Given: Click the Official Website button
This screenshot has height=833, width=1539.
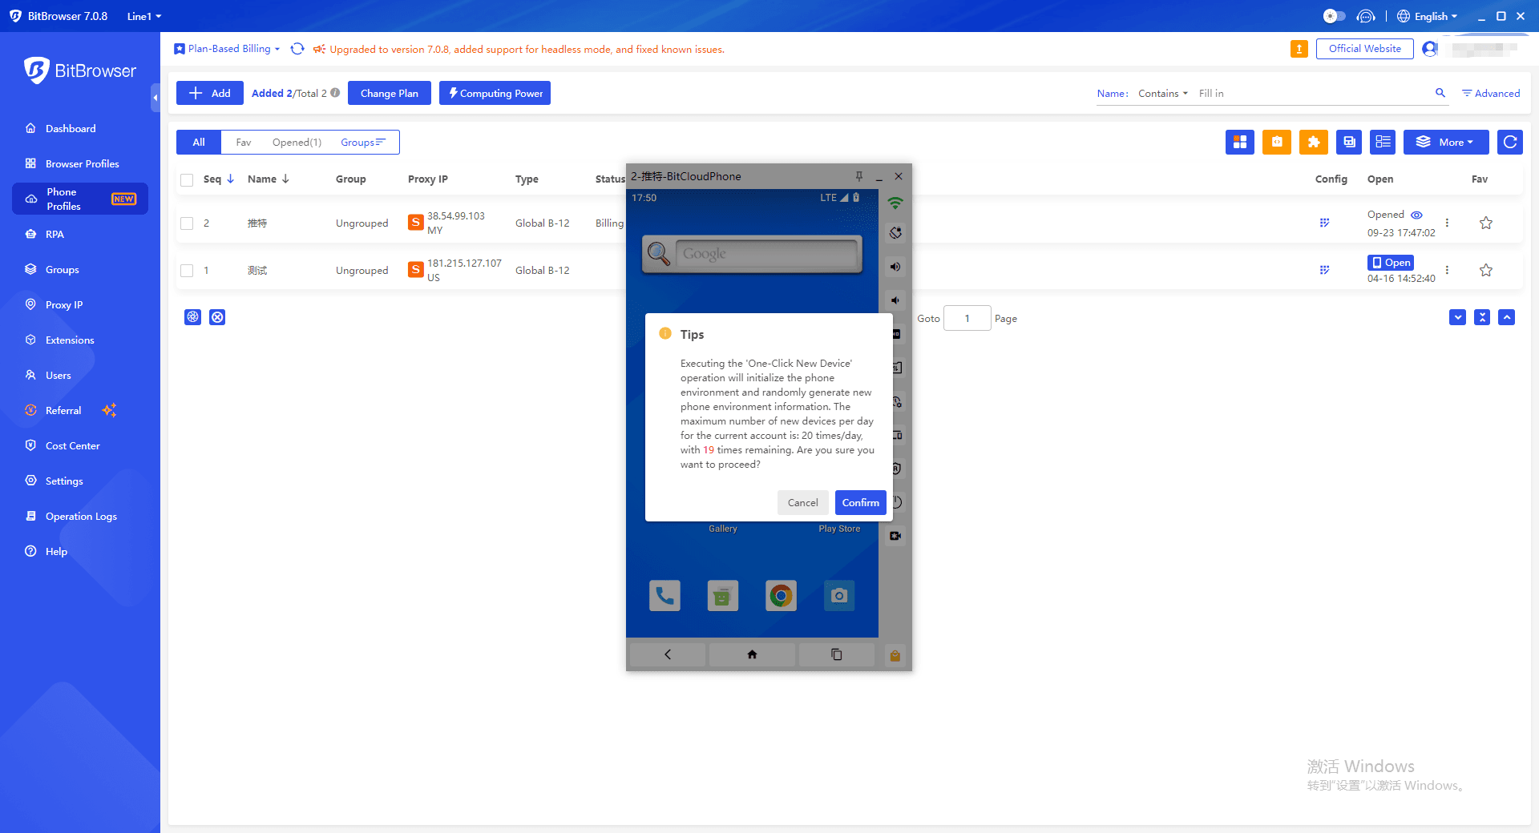Looking at the screenshot, I should [1364, 49].
